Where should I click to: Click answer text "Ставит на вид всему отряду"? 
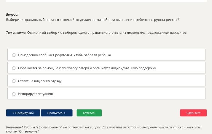coord(40,81)
